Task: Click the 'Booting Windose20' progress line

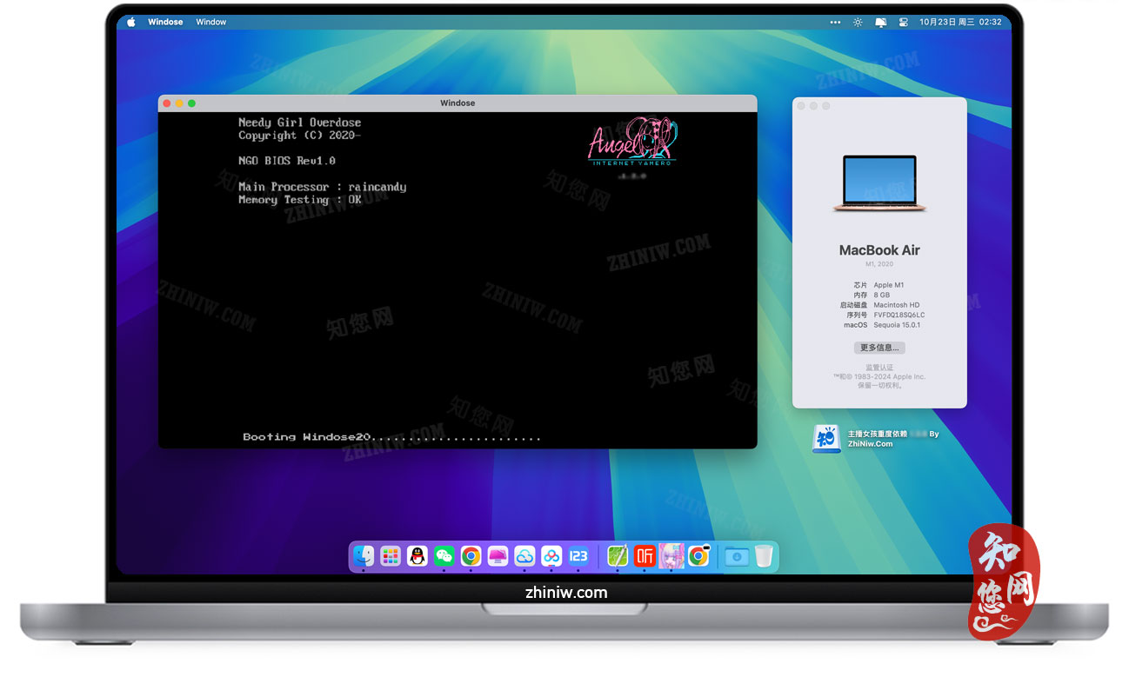Action: (x=391, y=437)
